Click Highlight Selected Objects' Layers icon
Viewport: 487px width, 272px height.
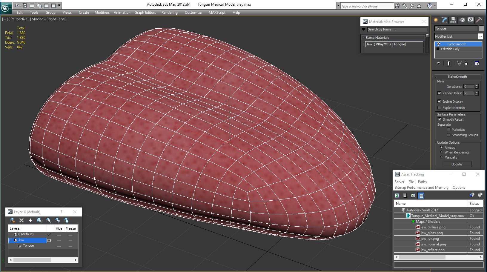click(48, 220)
